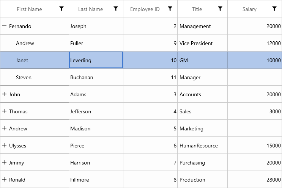Sort by the Salary column header
The height and width of the screenshot is (188, 282).
click(249, 9)
